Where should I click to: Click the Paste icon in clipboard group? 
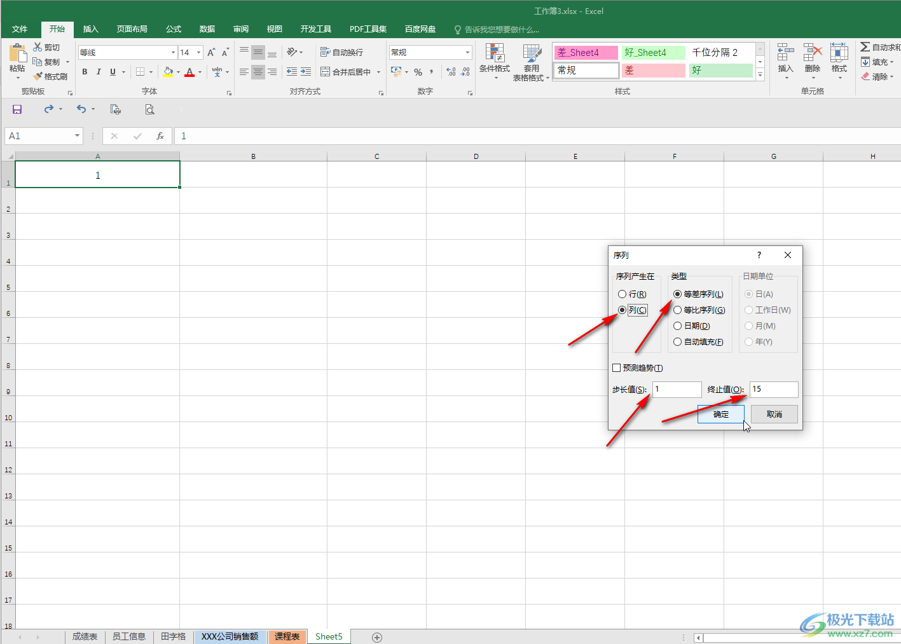pos(17,53)
